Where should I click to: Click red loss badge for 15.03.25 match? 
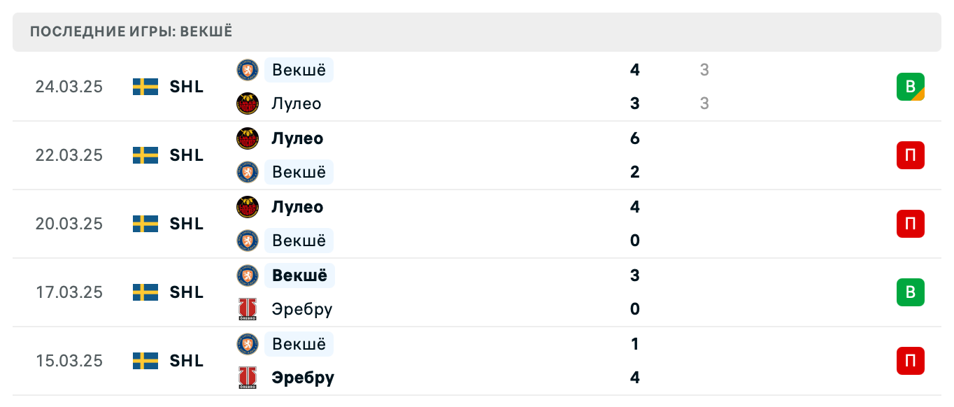tap(910, 361)
